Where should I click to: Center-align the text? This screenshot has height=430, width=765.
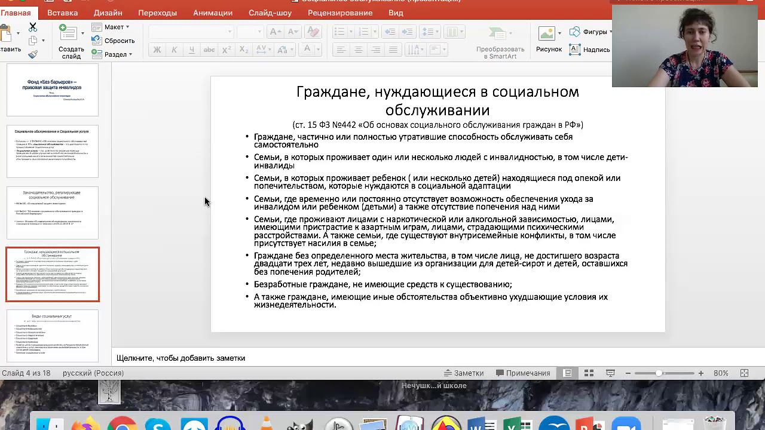tap(359, 50)
